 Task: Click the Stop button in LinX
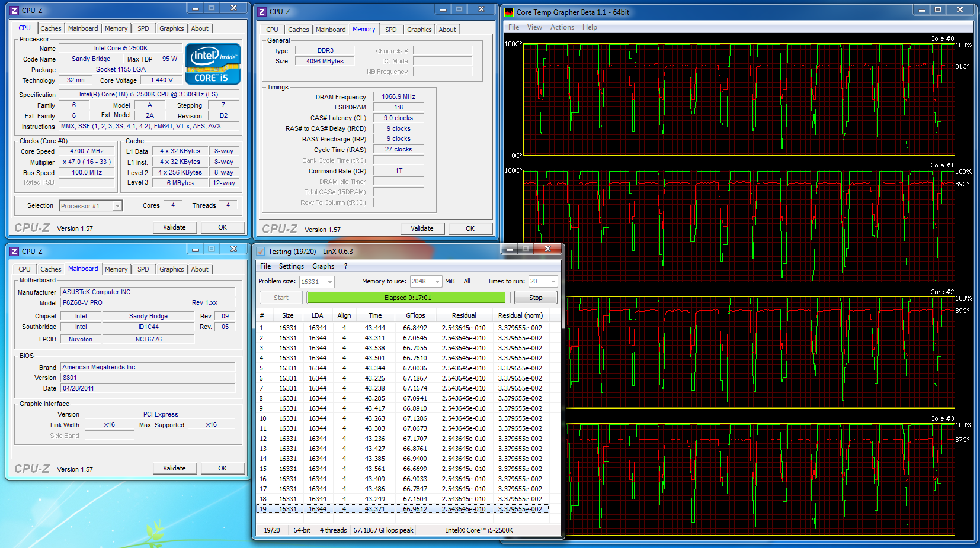tap(536, 298)
